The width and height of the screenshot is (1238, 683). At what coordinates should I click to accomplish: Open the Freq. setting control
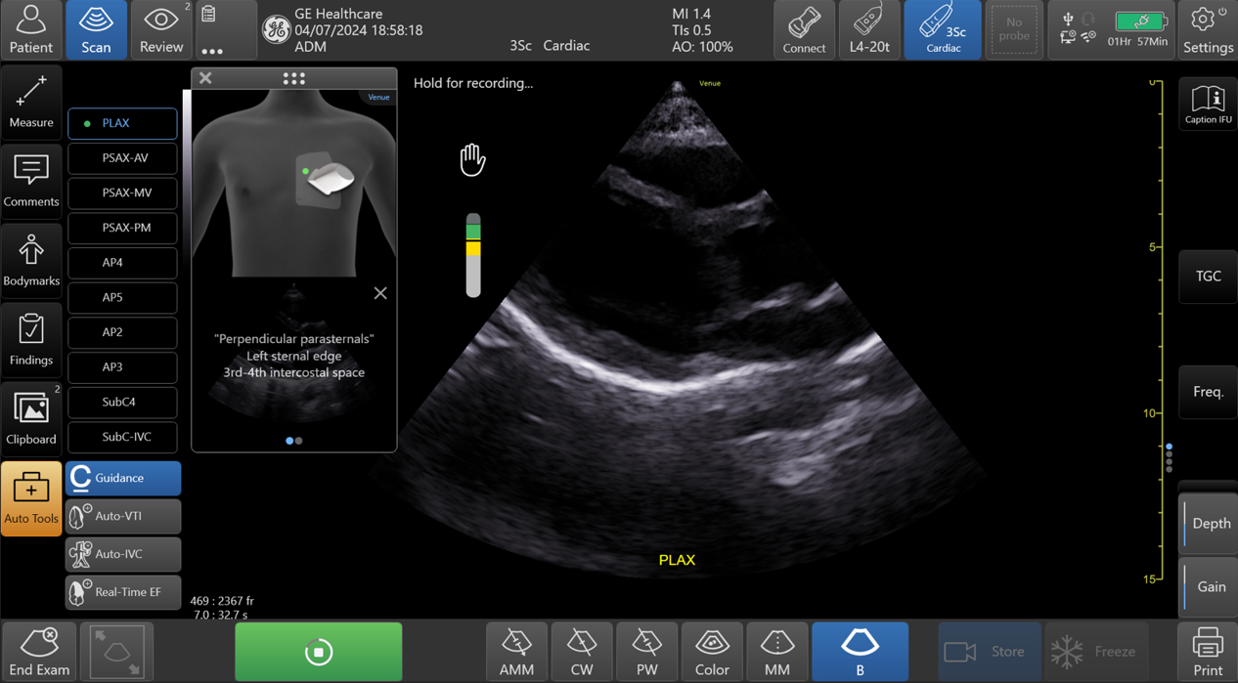click(x=1208, y=392)
